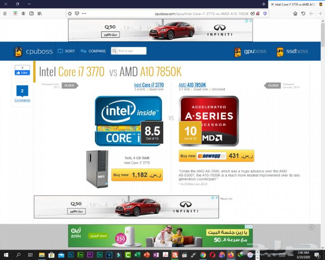Click the vertical page scrollbar thumb
This screenshot has width=325, height=260.
coord(323,35)
